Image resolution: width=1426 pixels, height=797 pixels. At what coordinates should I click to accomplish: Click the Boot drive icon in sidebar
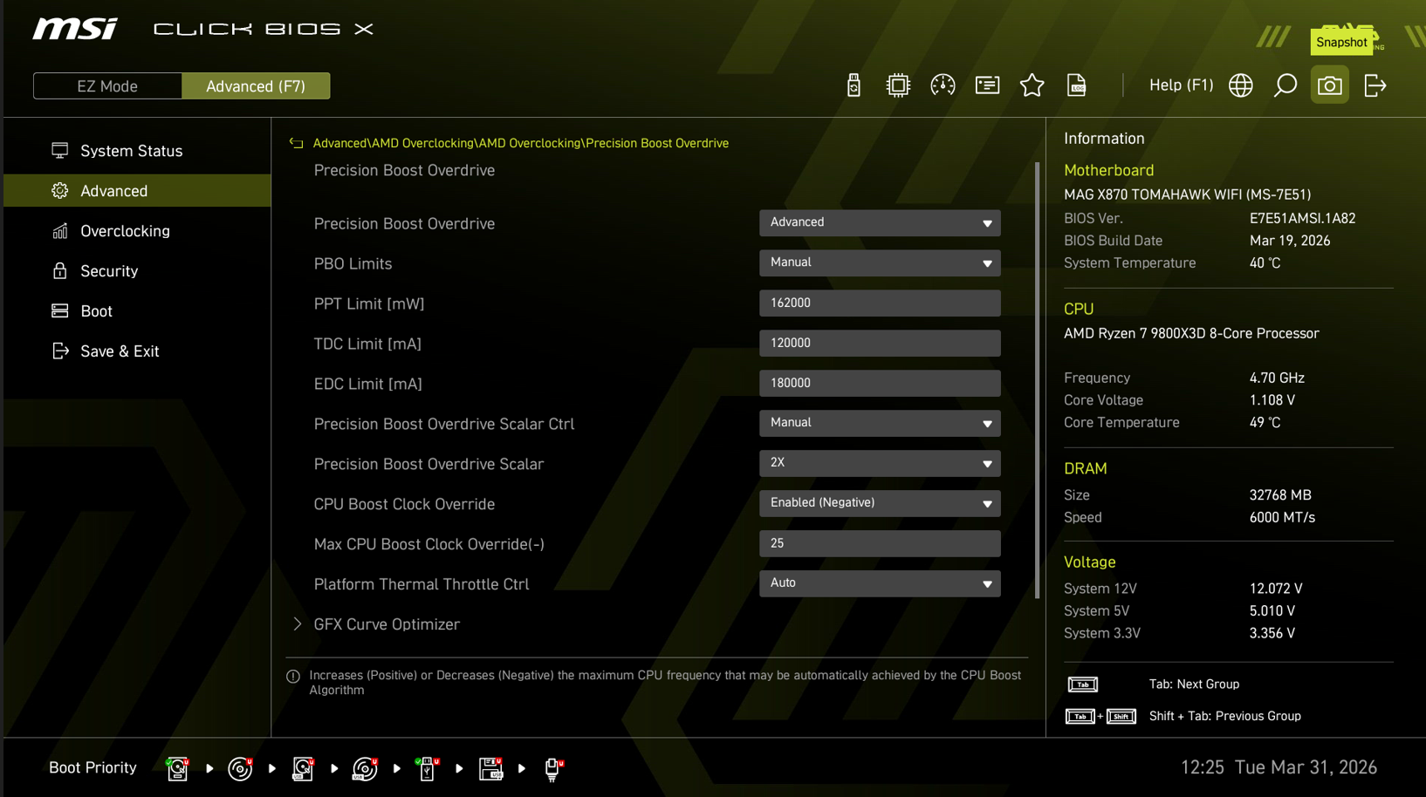click(x=59, y=311)
